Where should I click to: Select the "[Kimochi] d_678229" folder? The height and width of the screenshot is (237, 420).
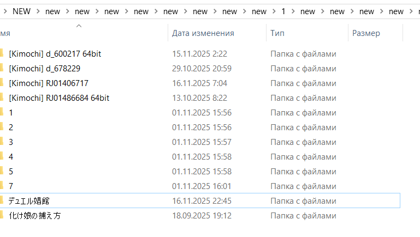click(x=45, y=69)
